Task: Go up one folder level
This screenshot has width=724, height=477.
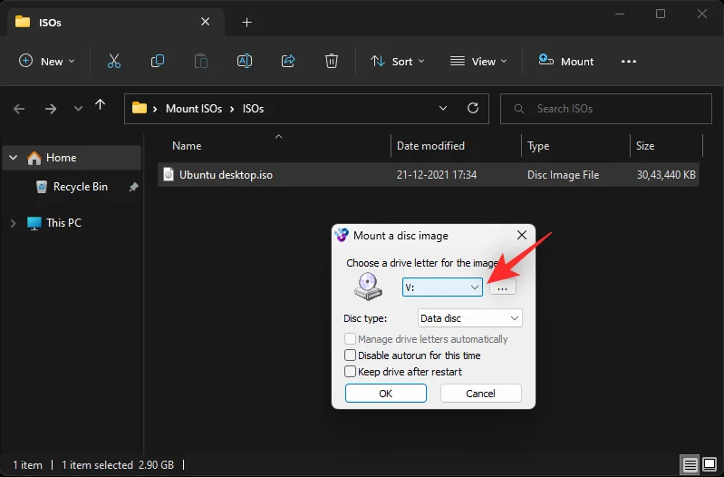Action: tap(101, 106)
